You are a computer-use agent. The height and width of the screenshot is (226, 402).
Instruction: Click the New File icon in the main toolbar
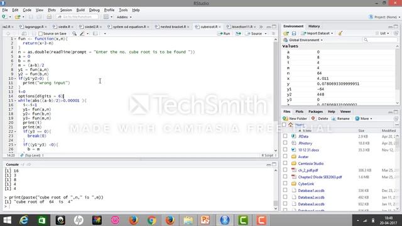pos(4,17)
